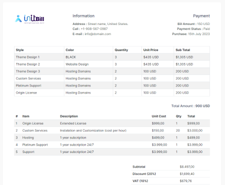
Task: Click the Discount (20%) summary line
Action: [x=170, y=174]
